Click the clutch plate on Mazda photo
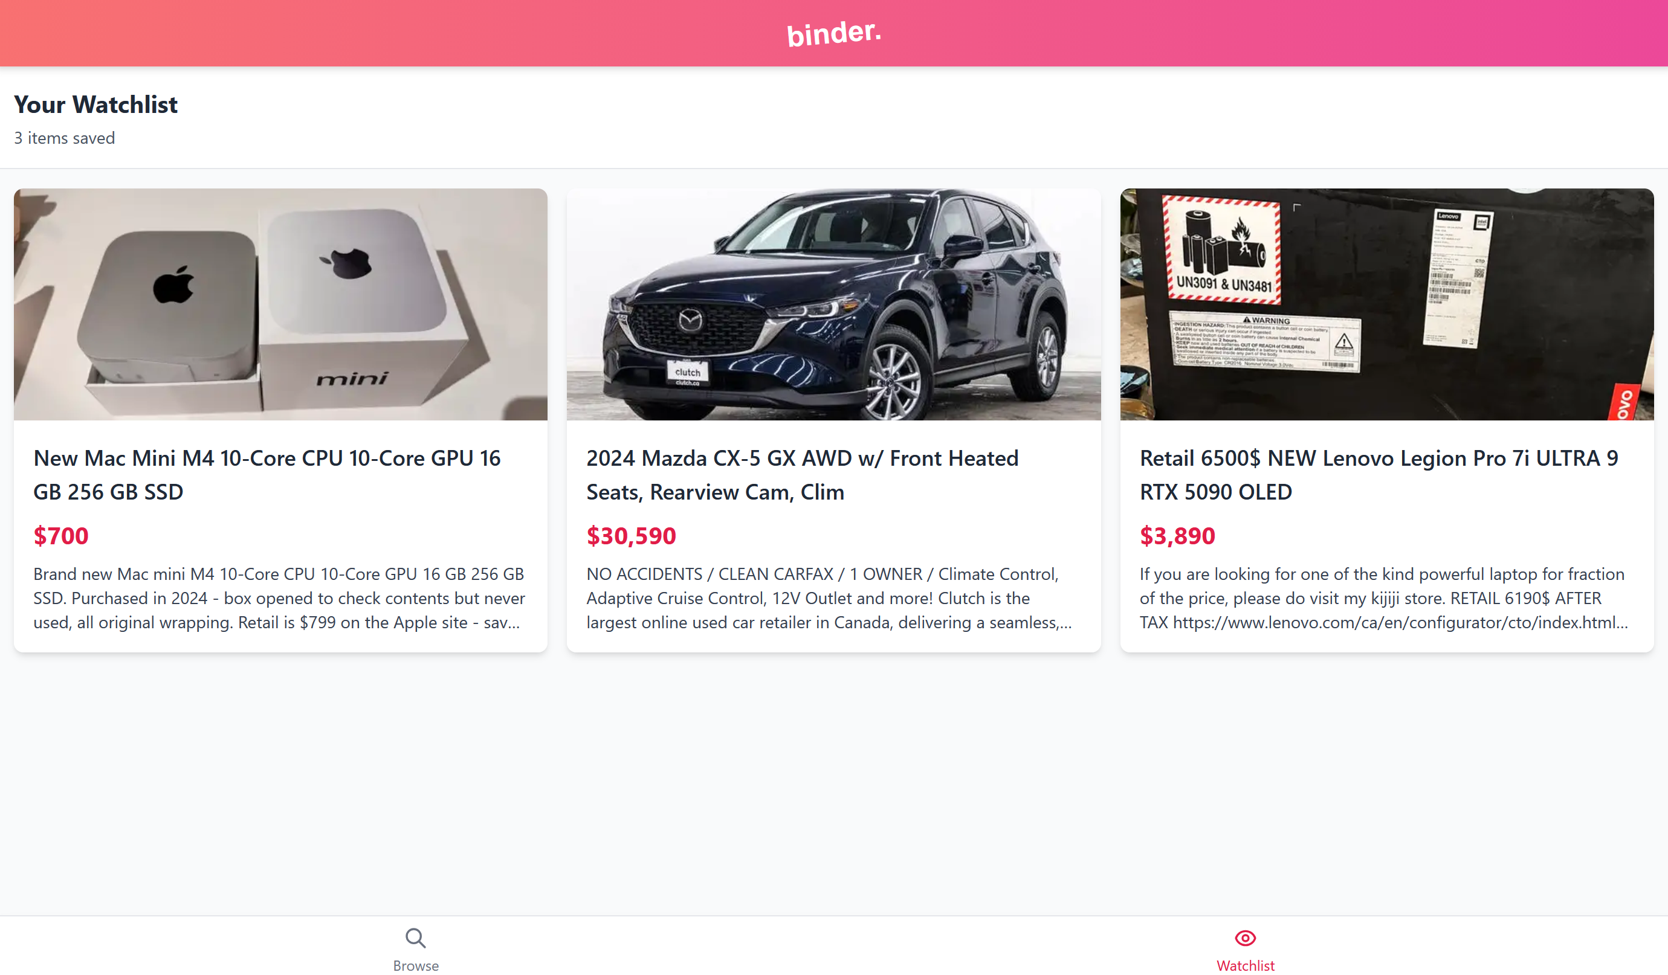The image size is (1668, 975). click(688, 372)
